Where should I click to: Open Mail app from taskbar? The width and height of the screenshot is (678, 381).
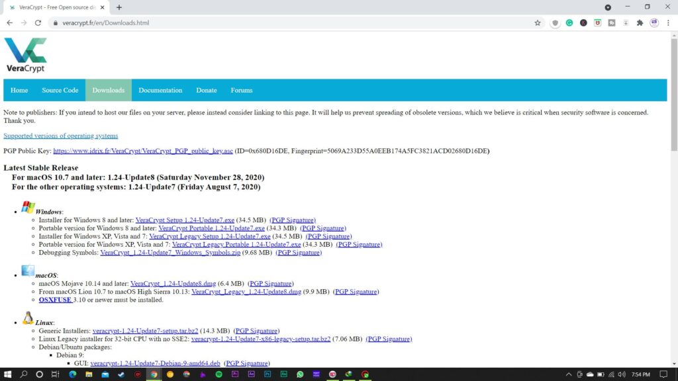pyautogui.click(x=105, y=374)
